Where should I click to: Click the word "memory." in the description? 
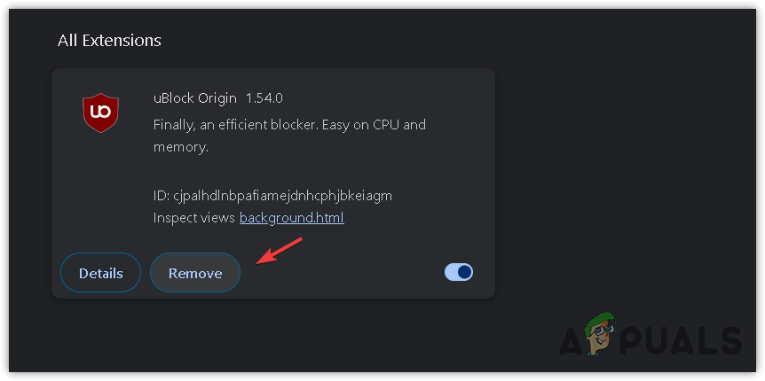[x=181, y=147]
